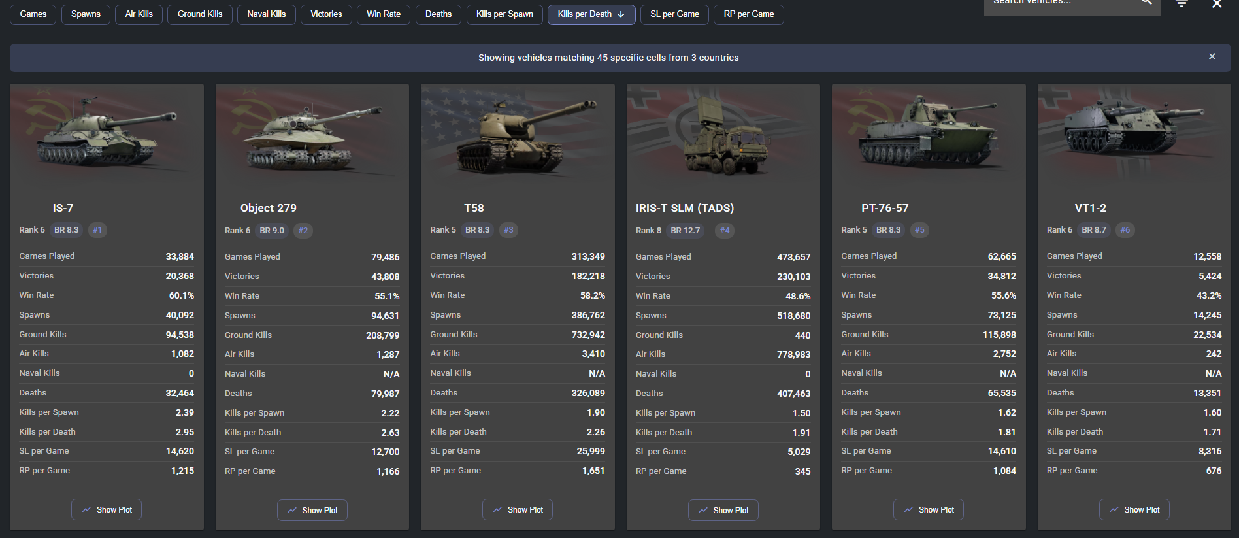This screenshot has width=1239, height=538.
Task: Sort by Ground Kills
Action: [200, 14]
